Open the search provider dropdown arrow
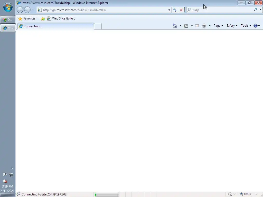The height and width of the screenshot is (197, 263). [260, 10]
